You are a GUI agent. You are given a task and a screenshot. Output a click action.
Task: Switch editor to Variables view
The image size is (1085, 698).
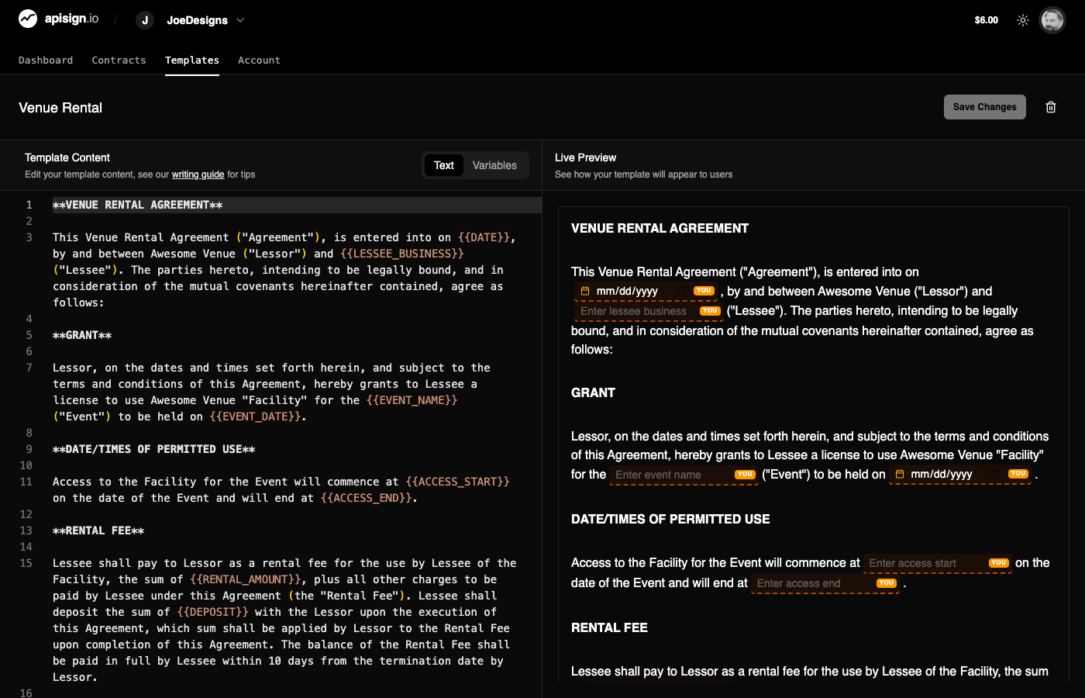point(494,165)
